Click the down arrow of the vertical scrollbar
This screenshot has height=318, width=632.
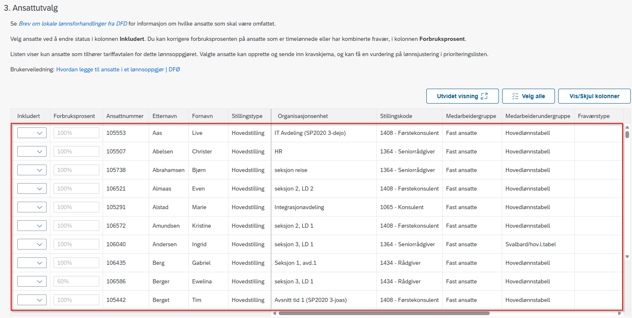(627, 257)
